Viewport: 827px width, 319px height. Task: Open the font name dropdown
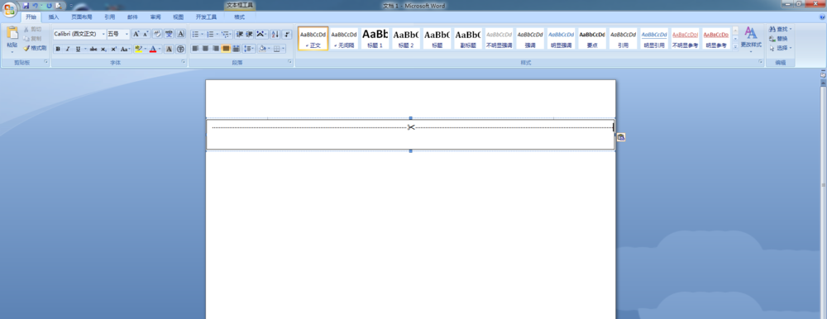103,34
